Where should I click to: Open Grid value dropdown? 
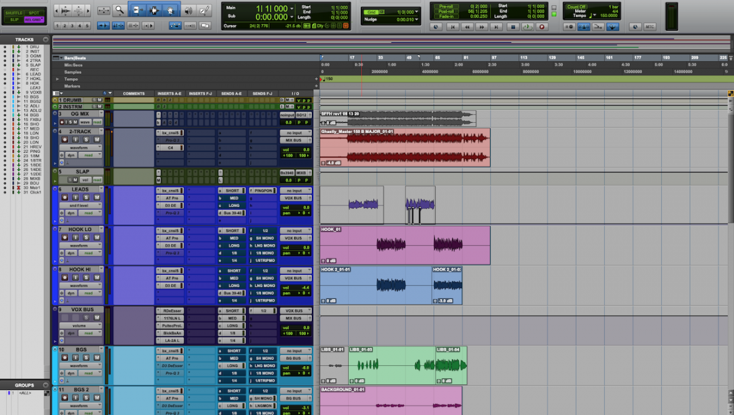(x=417, y=12)
